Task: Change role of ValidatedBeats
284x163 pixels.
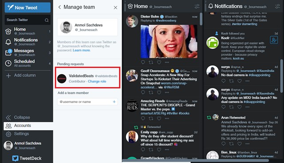Action: click(97, 81)
